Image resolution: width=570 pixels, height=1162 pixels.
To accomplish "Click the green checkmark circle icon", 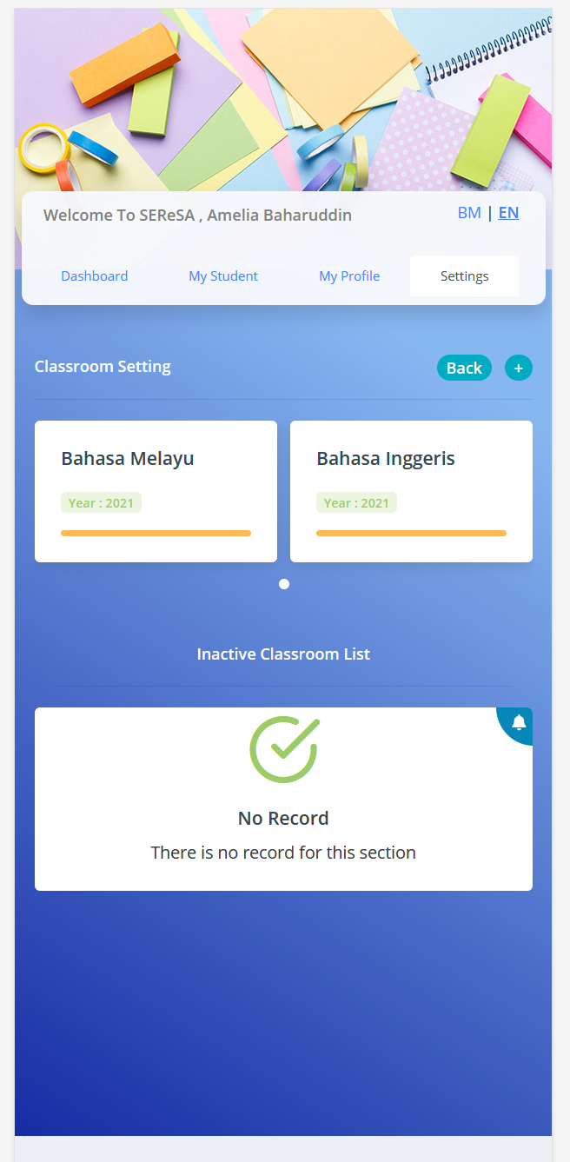I will [x=283, y=749].
